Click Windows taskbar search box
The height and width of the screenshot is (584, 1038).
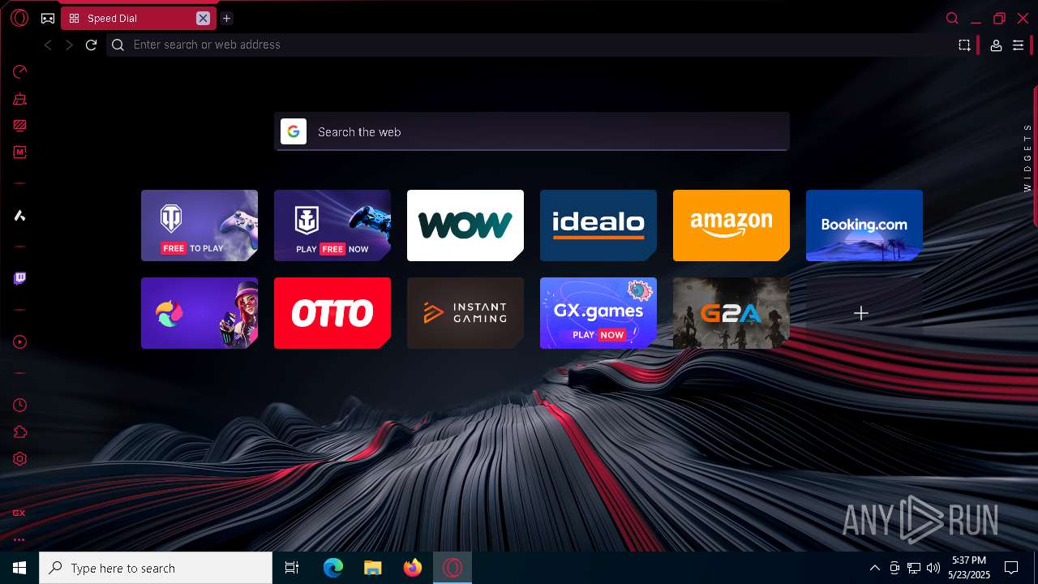[156, 568]
